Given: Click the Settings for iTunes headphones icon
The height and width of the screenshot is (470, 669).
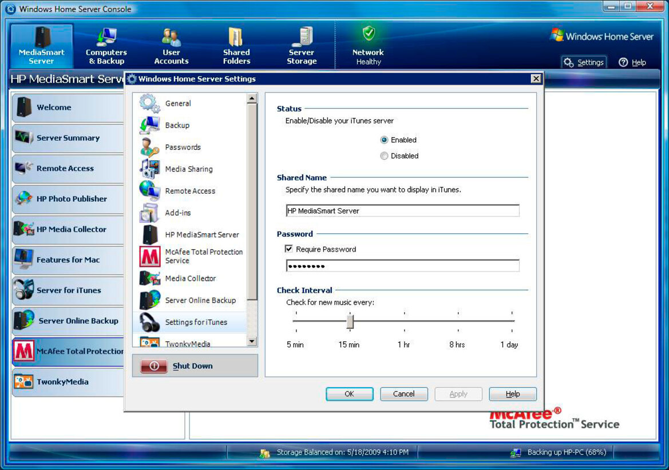Looking at the screenshot, I should 150,322.
